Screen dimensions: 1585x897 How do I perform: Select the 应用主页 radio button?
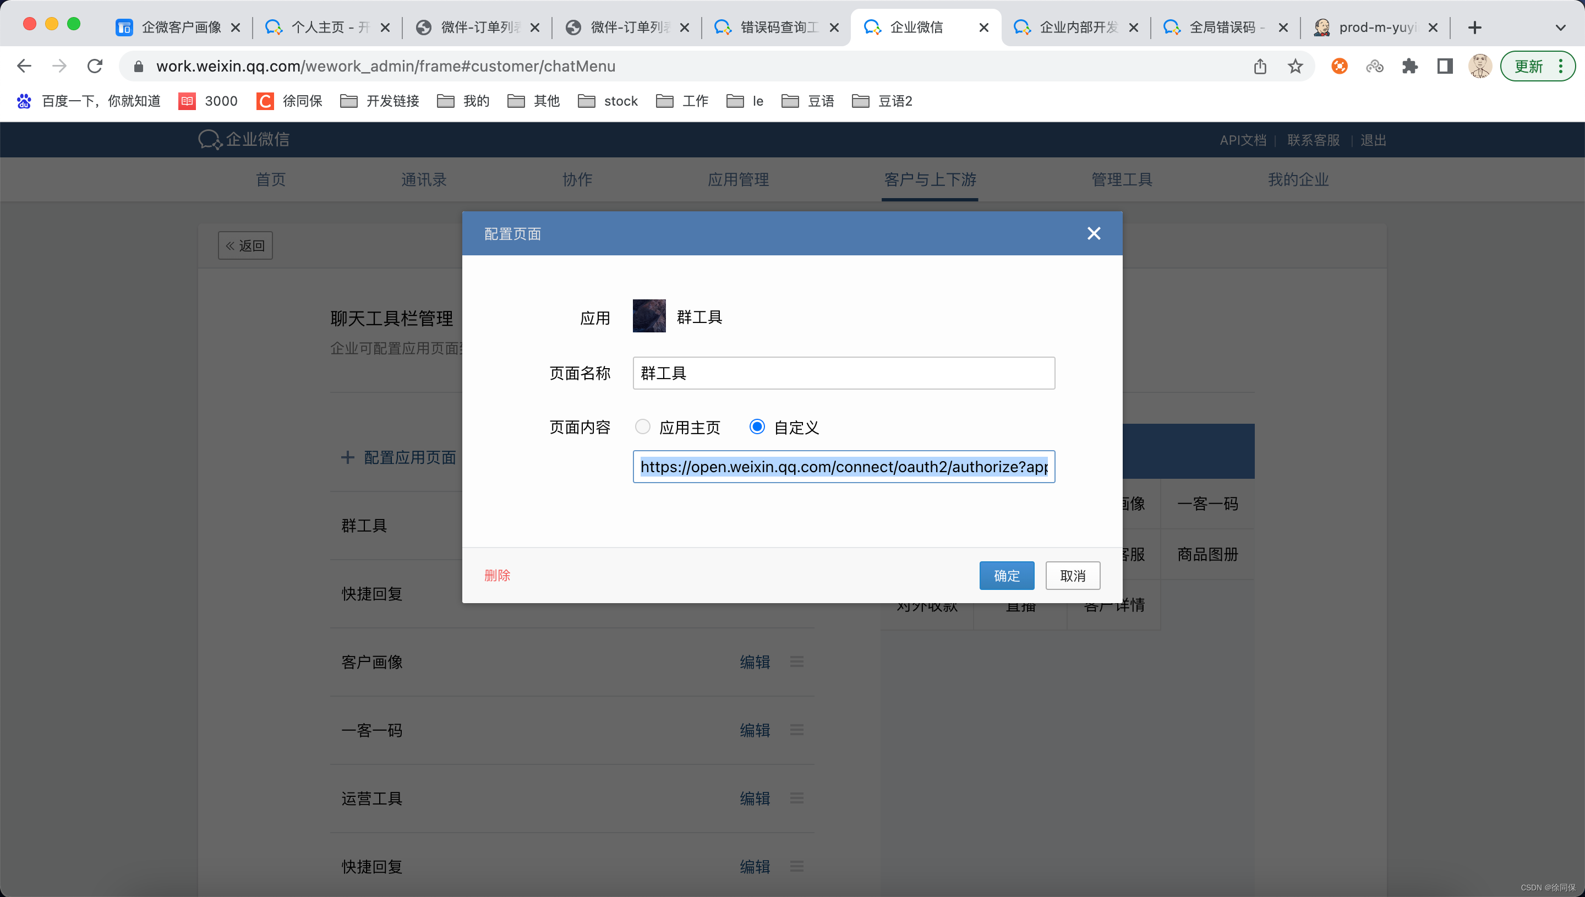[x=642, y=426]
